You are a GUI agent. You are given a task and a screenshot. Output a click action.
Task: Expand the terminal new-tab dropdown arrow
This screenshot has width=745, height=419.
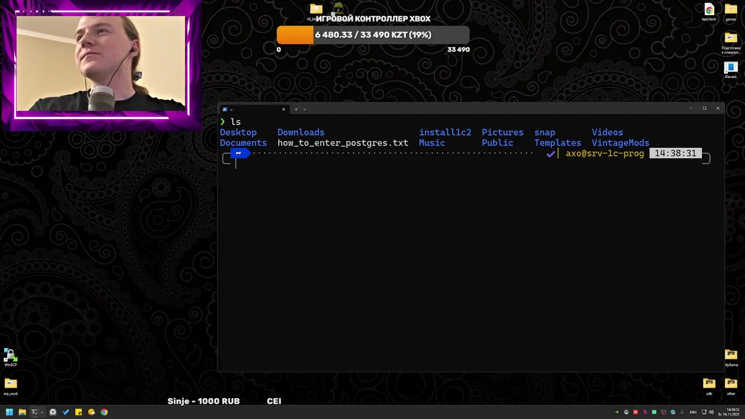(304, 109)
